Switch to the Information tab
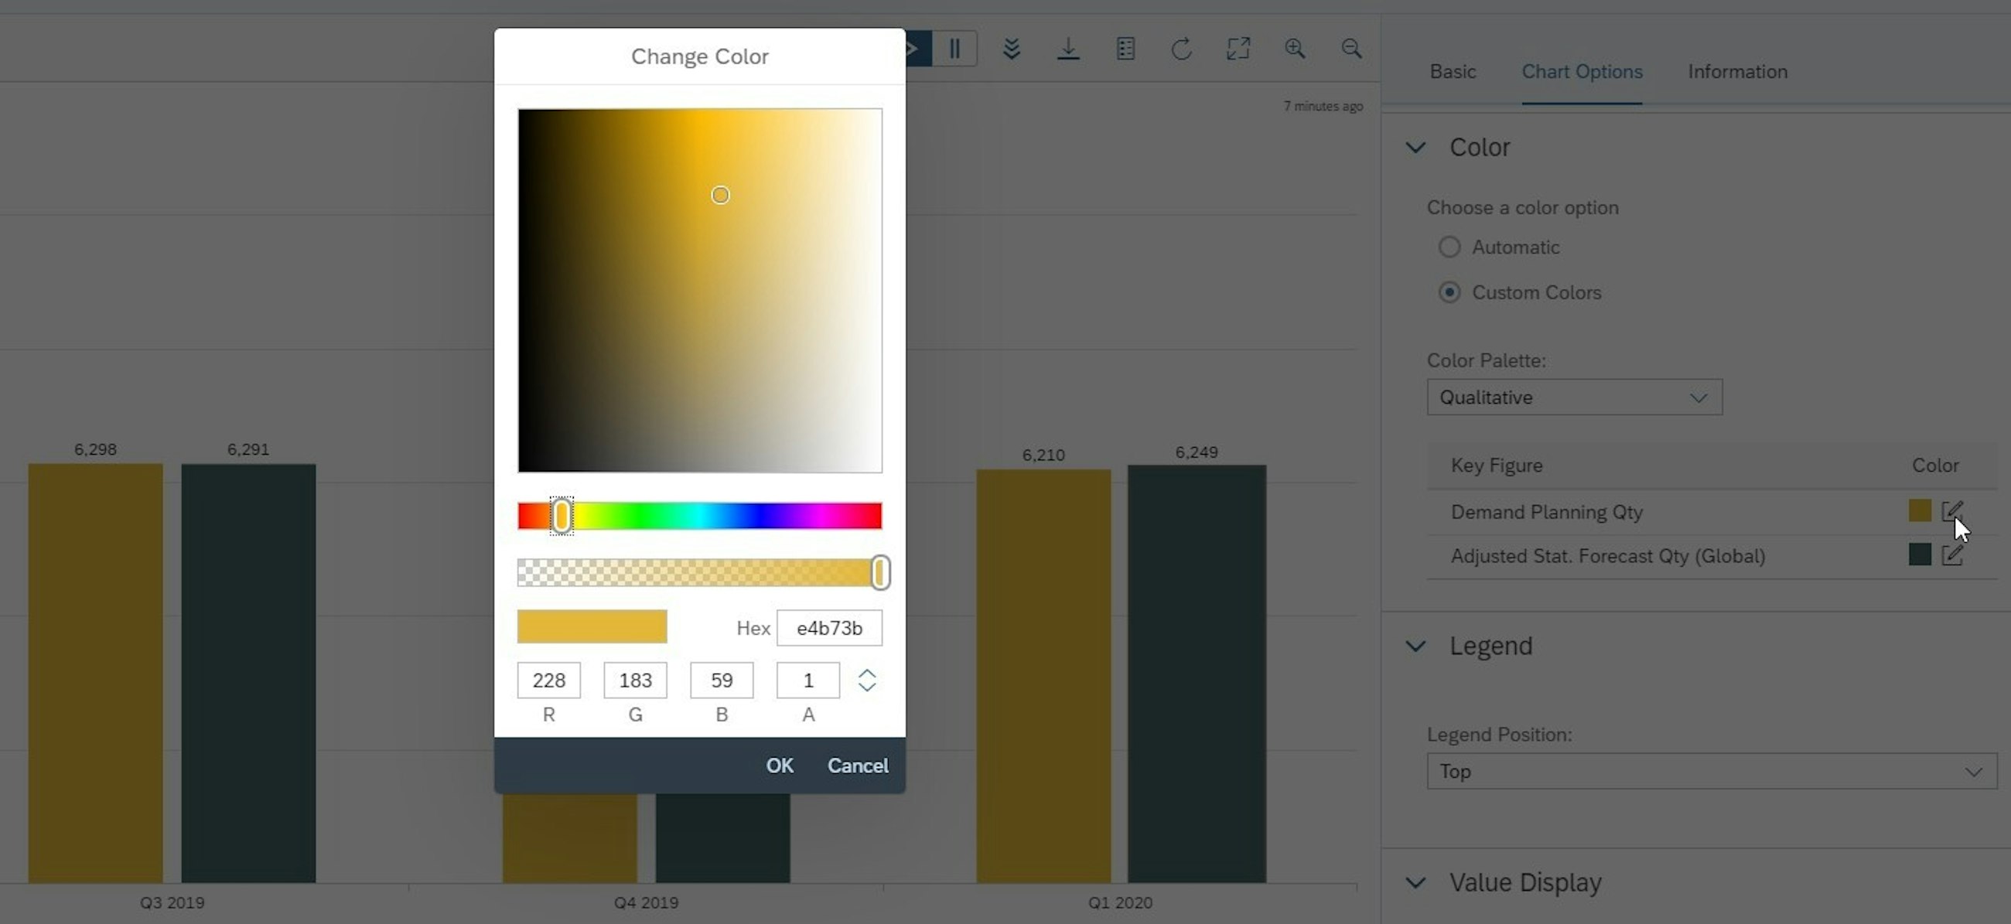The image size is (2011, 924). pyautogui.click(x=1738, y=70)
